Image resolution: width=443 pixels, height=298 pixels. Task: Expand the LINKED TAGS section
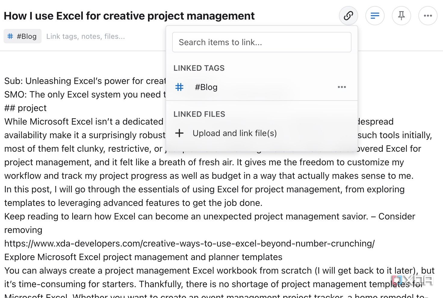199,68
